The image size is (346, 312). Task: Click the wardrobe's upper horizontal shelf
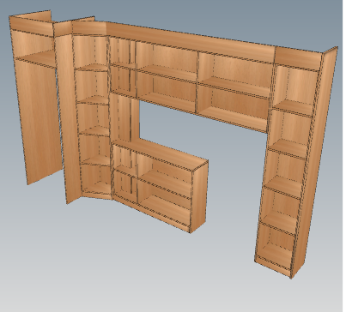36,58
